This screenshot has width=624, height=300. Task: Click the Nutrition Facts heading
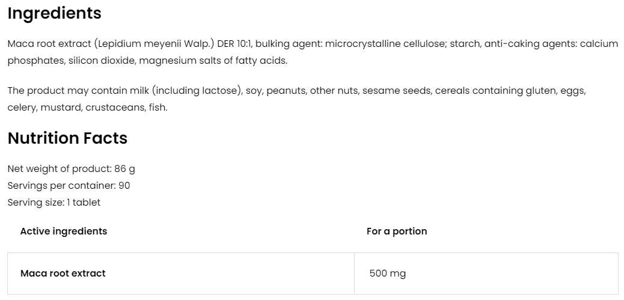point(67,138)
